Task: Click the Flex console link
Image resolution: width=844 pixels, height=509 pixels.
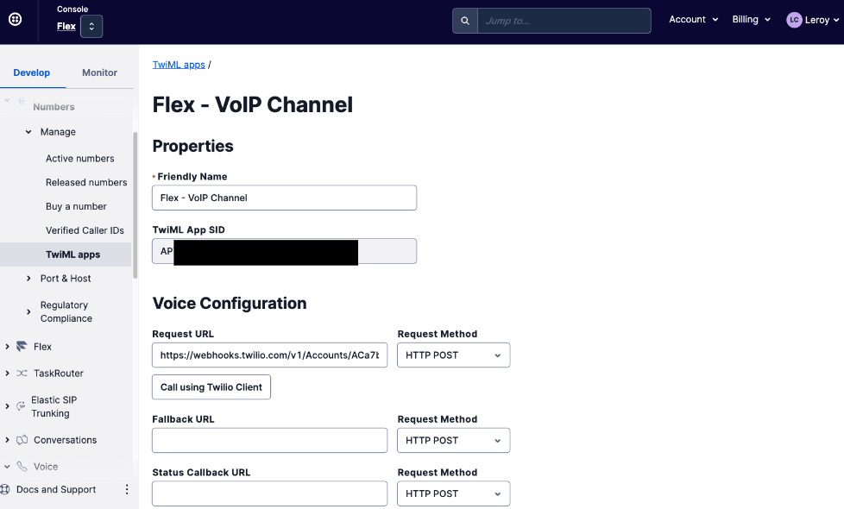Action: click(x=66, y=26)
